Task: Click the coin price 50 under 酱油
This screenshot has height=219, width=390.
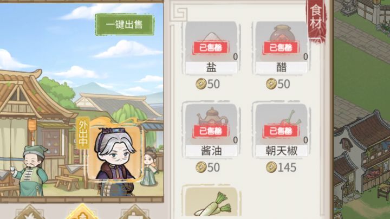Action: [x=207, y=168]
